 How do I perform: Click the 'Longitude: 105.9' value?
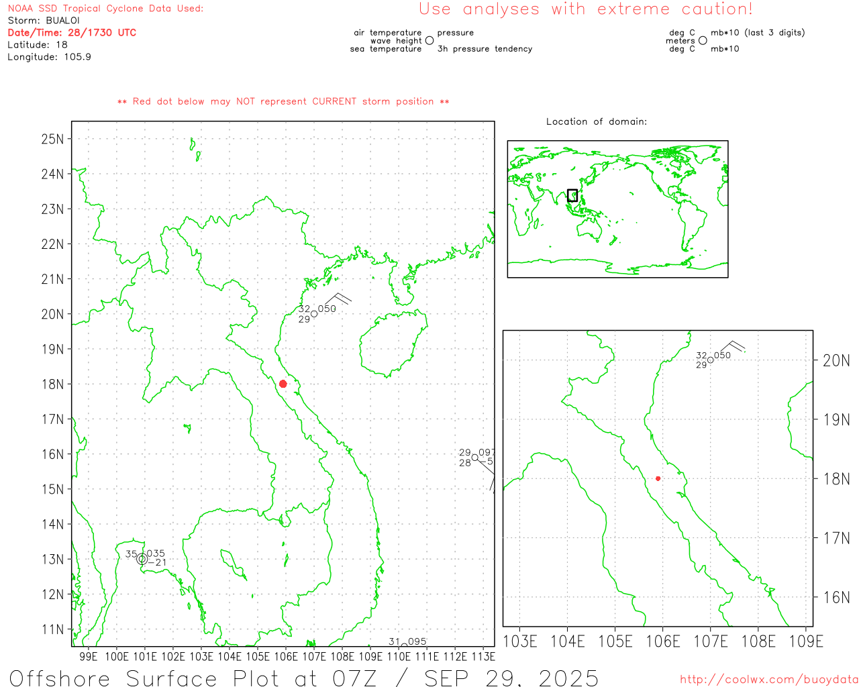tap(49, 57)
